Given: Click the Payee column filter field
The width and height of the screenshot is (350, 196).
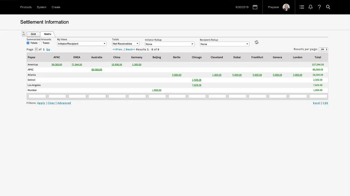Looking at the screenshot, I should (37, 96).
